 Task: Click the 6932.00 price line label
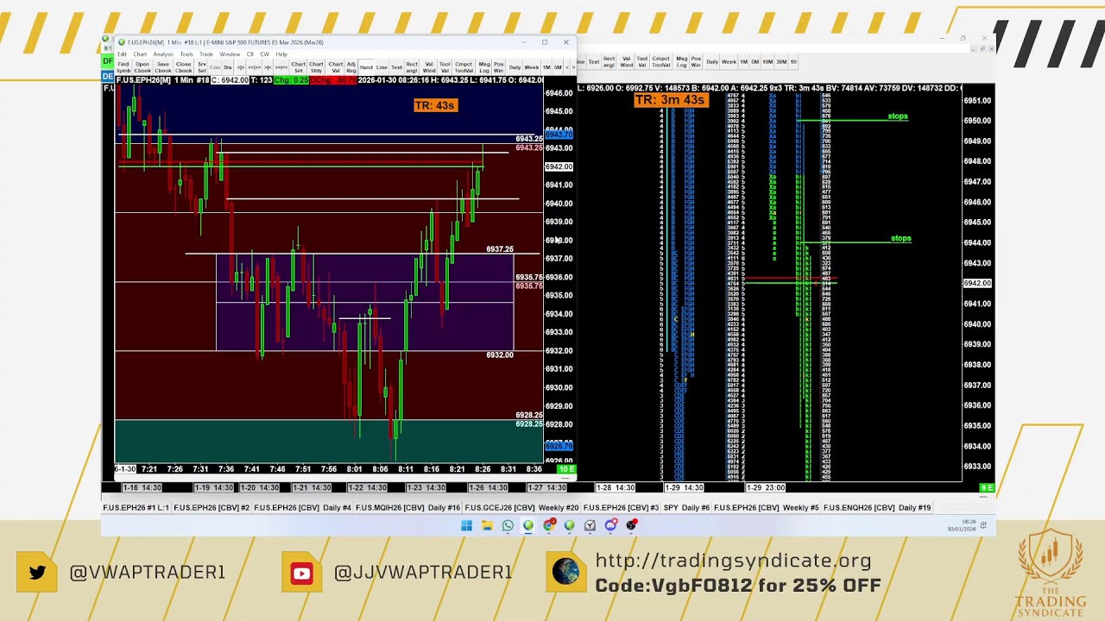(500, 354)
